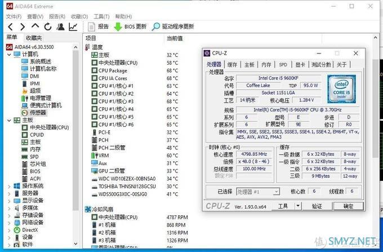The image size is (383, 252).
Task: Click the 当前值 column header
Action: 175,38
